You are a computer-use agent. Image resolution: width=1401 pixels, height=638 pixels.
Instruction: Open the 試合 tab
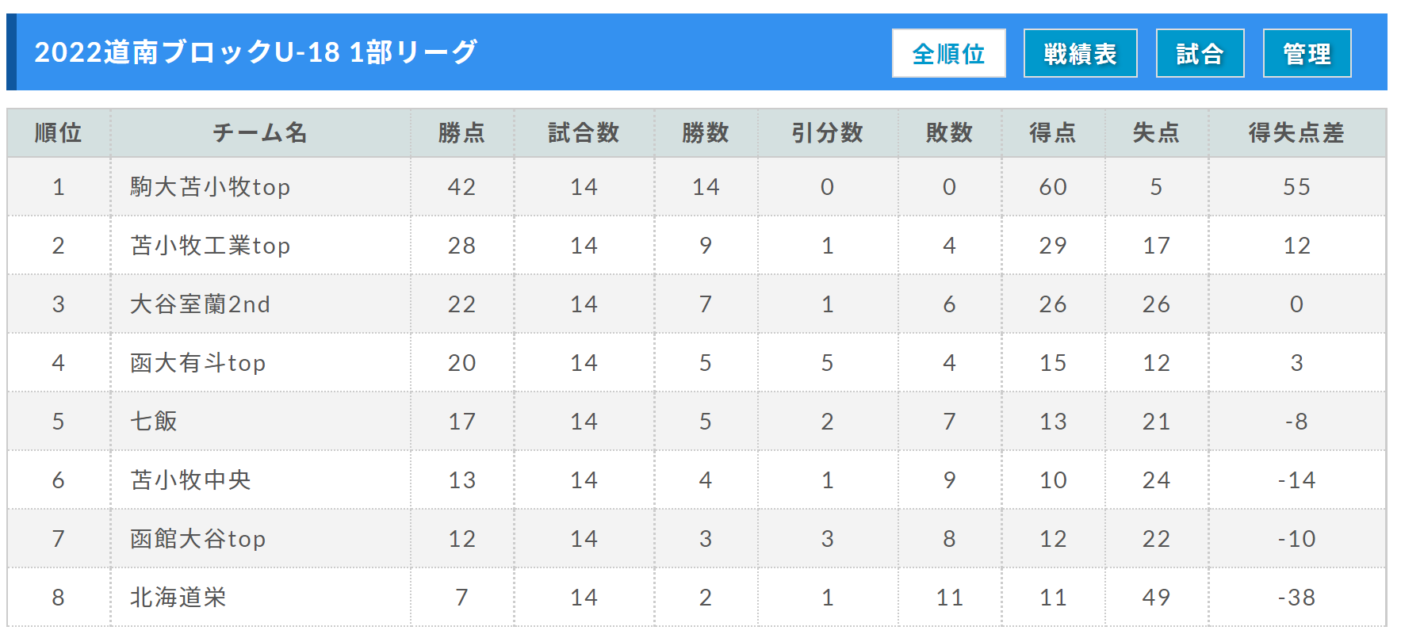(1200, 53)
